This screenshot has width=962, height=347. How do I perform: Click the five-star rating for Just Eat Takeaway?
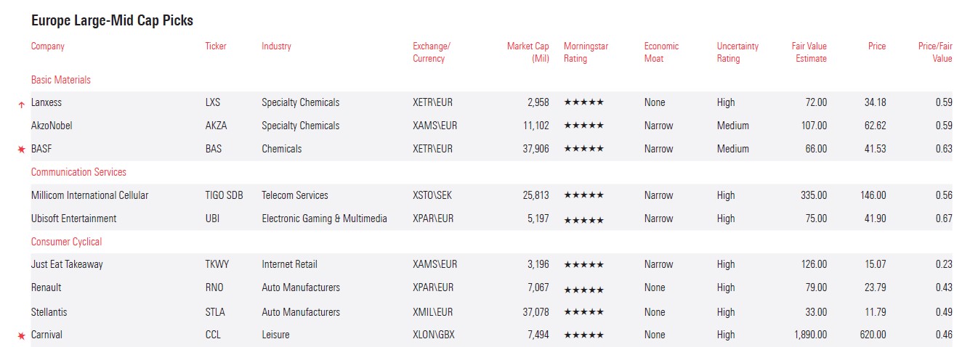583,265
